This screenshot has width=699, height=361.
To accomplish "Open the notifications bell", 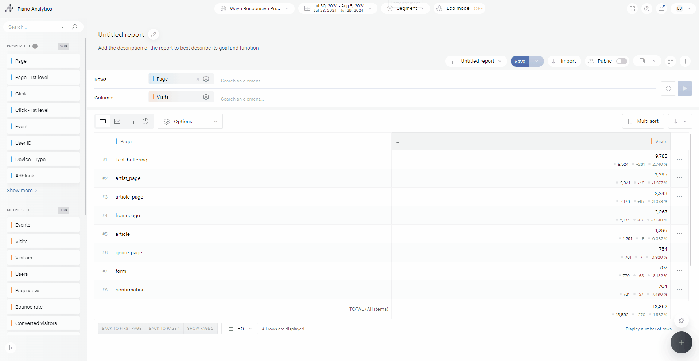I will pos(661,9).
